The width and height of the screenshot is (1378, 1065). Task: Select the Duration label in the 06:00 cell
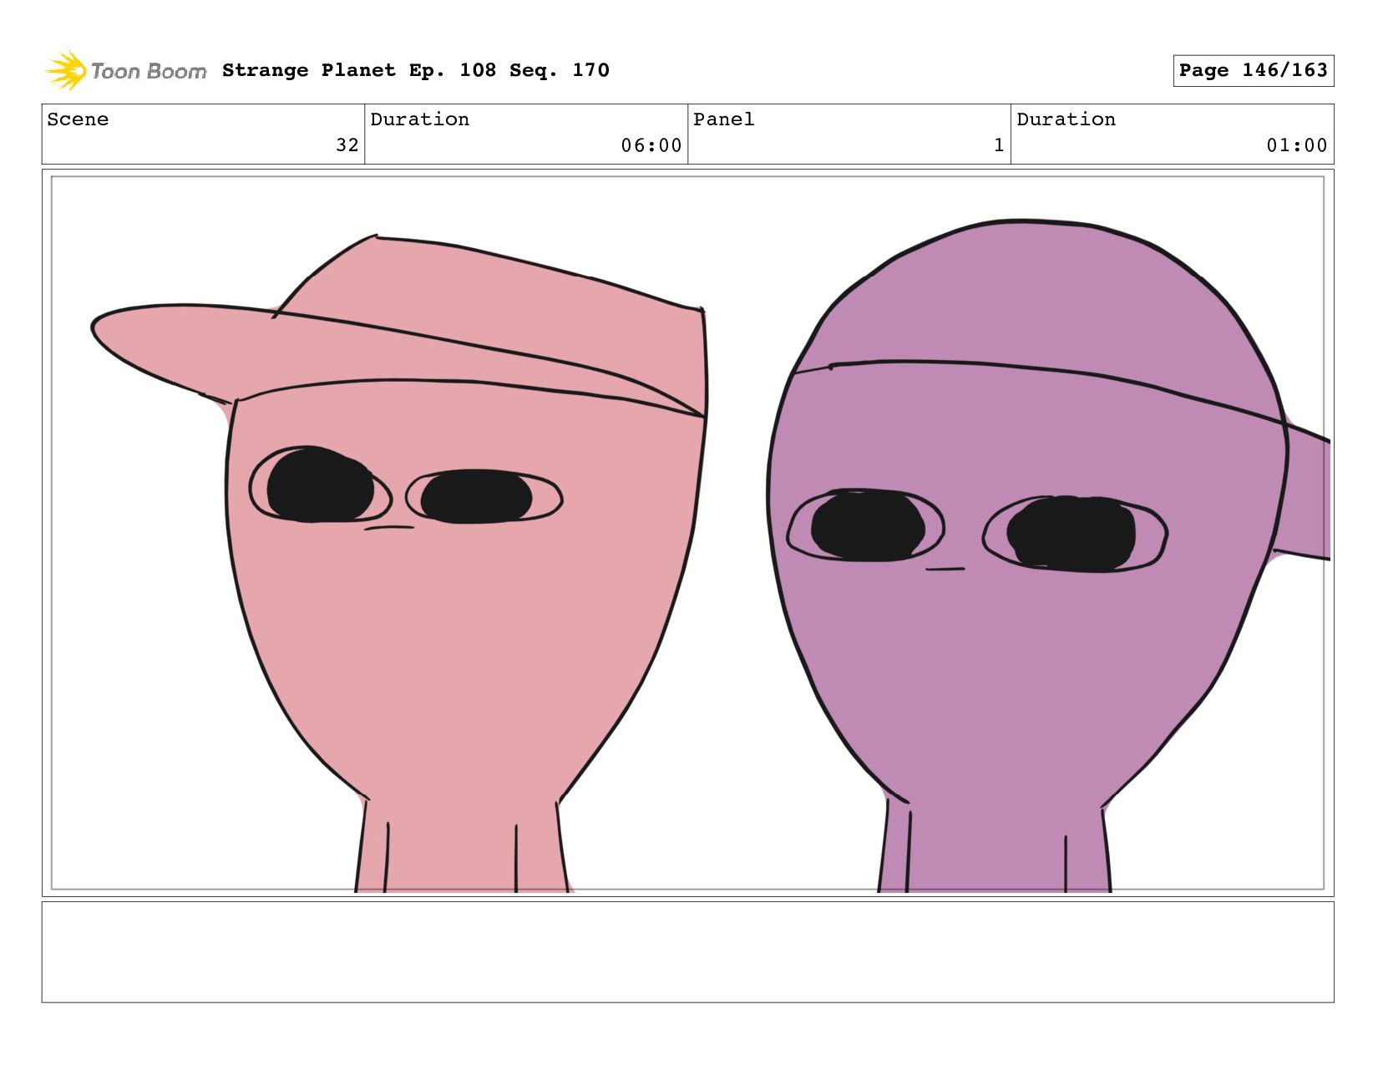tap(420, 119)
